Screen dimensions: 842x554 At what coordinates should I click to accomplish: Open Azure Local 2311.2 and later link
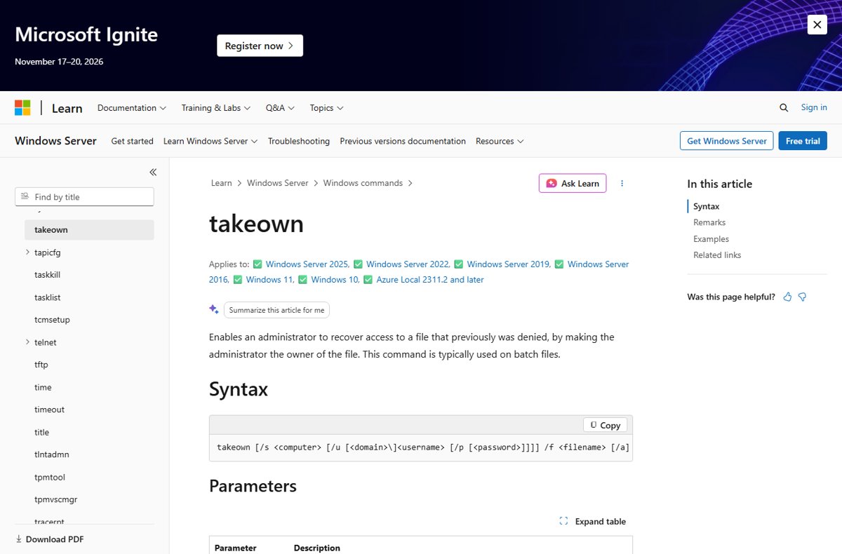[430, 280]
